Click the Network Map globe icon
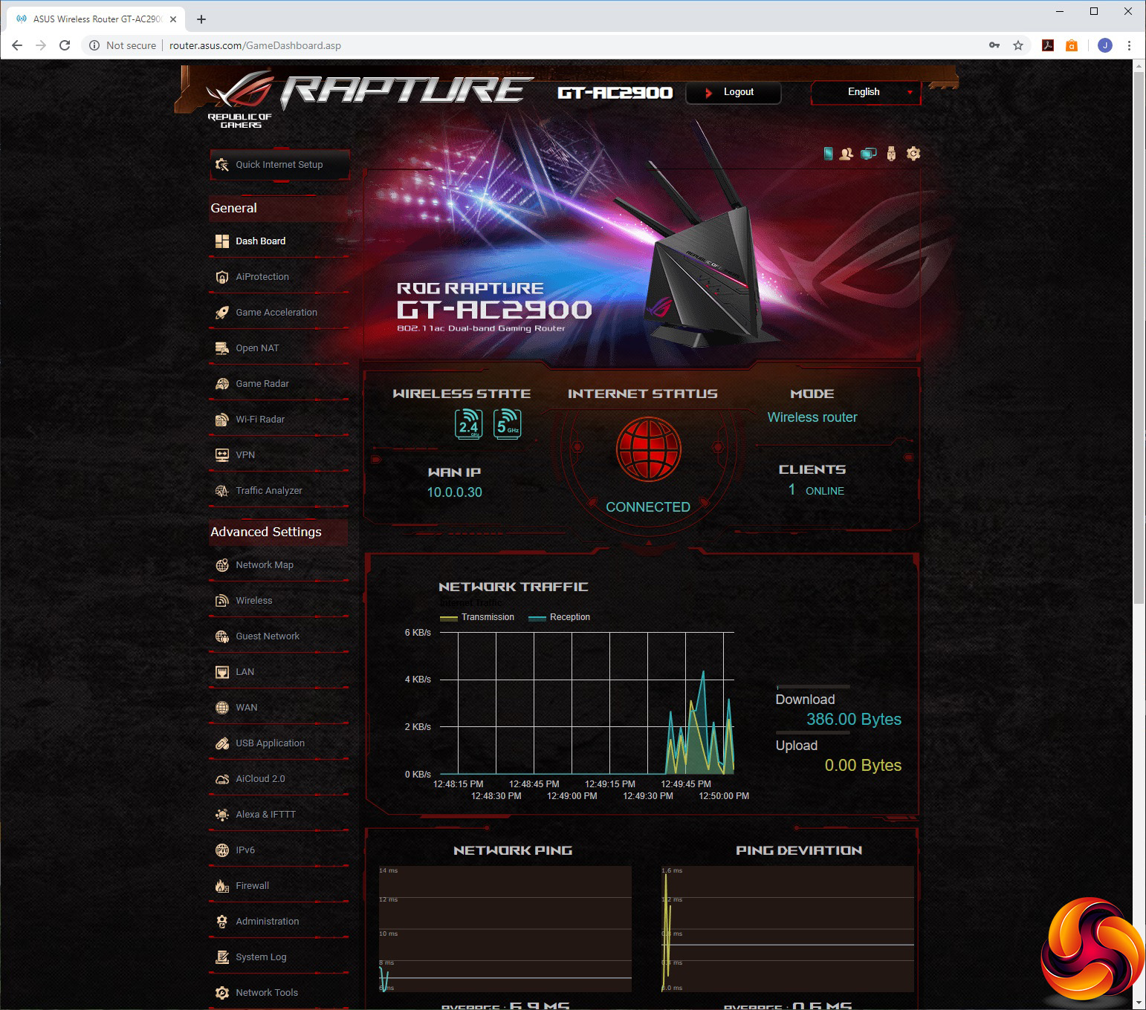The image size is (1146, 1010). pos(222,565)
